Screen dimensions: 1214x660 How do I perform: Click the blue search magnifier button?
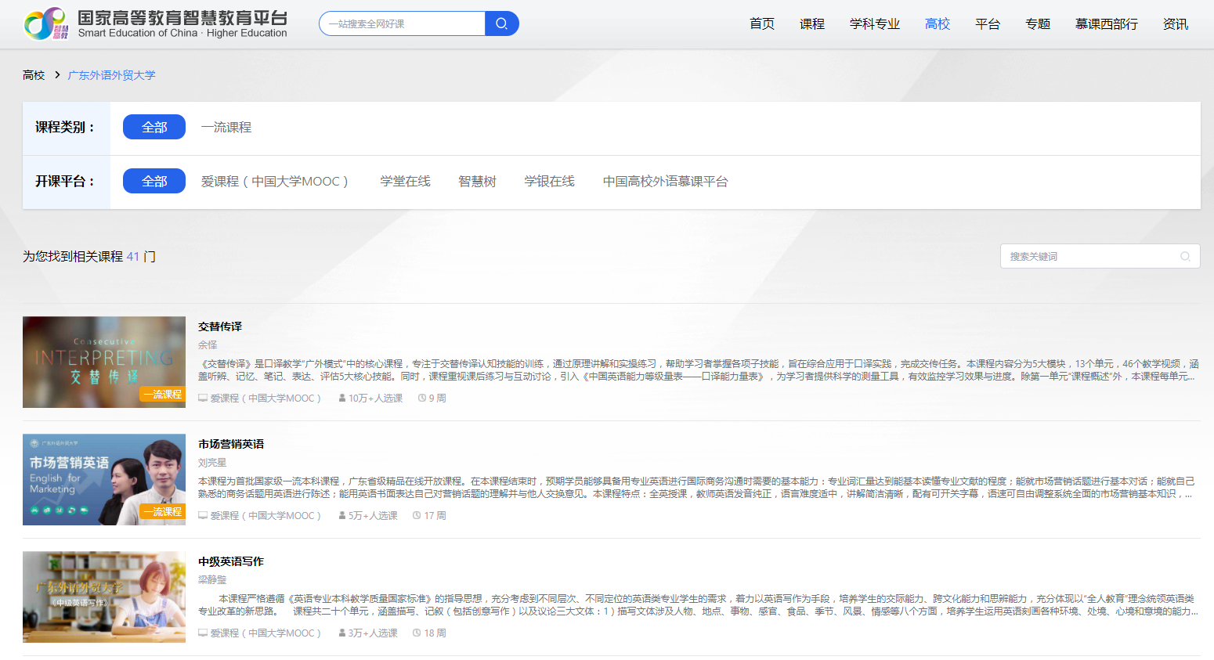coord(501,23)
